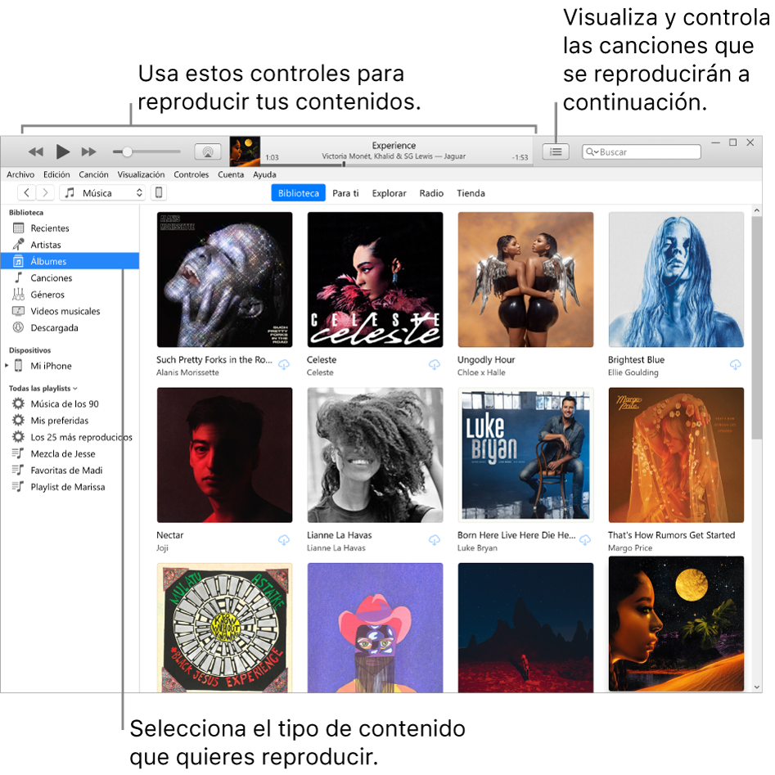Open the Música media type dropdown
Screen dimensions: 775x775
(103, 193)
